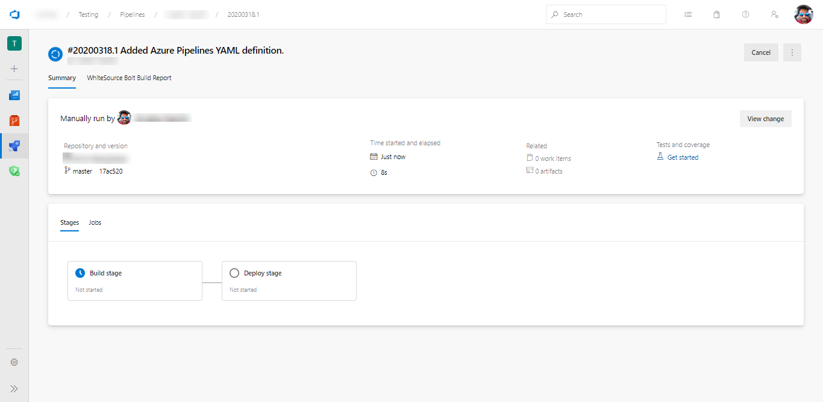Click the View change button
The image size is (823, 402).
[x=765, y=119]
